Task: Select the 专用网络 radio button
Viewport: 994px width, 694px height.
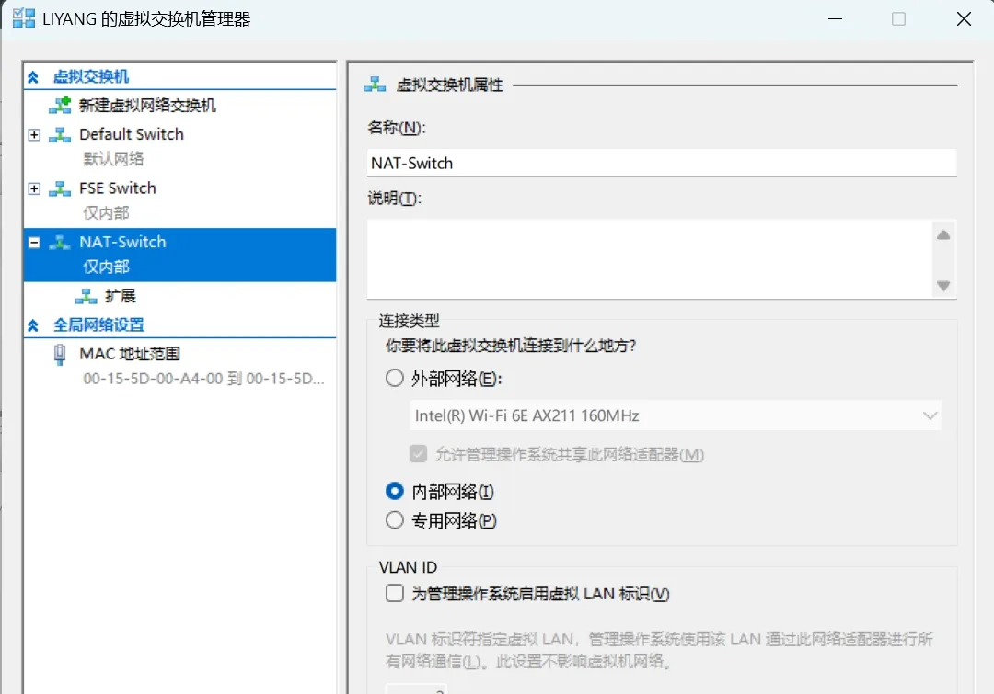Action: [x=394, y=520]
